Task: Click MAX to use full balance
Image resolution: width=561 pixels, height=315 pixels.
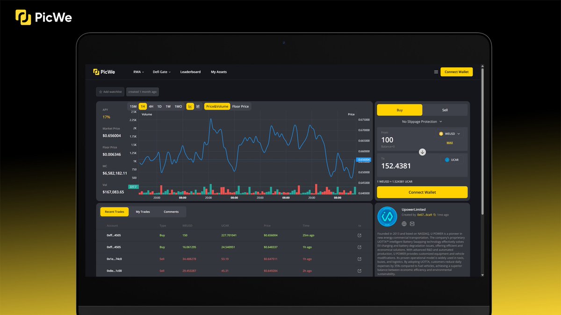Action: coord(449,143)
